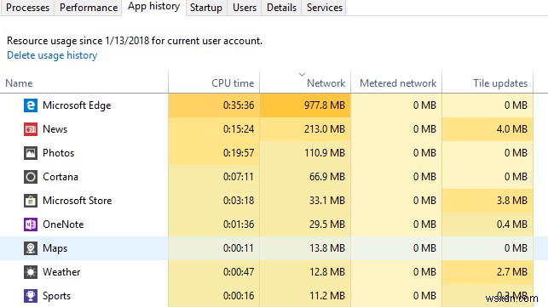Select the OneNote row name
This screenshot has height=307, width=548.
click(63, 225)
